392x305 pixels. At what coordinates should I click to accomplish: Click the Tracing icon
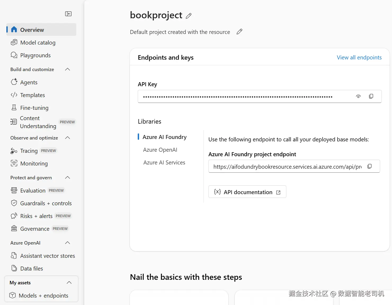[x=14, y=151]
